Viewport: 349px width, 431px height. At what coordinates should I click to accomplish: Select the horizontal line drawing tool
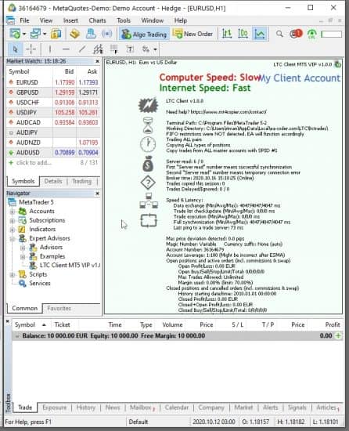[66, 49]
